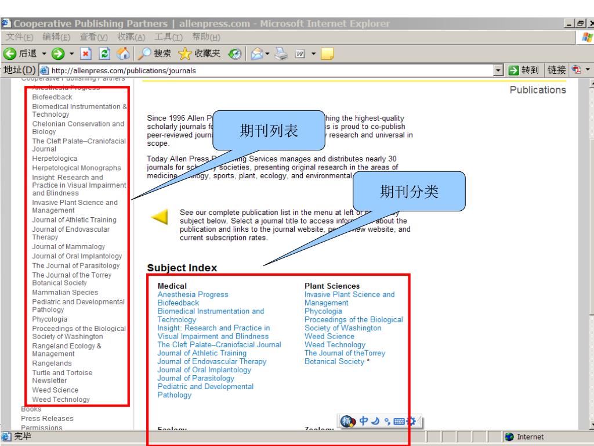Click the PDF icon beside Links (链接)
This screenshot has height=446, width=594.
pos(577,70)
